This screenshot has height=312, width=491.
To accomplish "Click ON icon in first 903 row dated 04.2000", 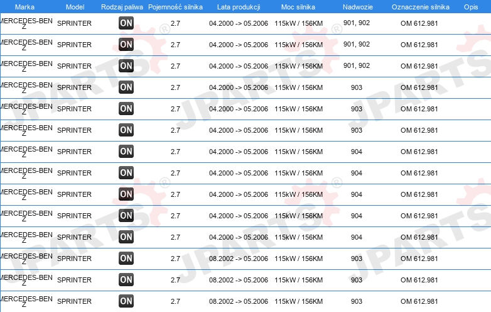I will (126, 87).
